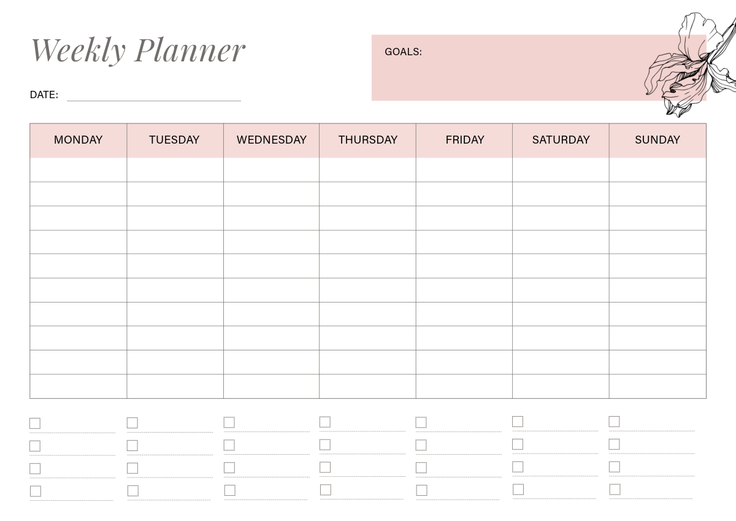Select the SUNDAY column header
The height and width of the screenshot is (521, 736).
pos(657,140)
